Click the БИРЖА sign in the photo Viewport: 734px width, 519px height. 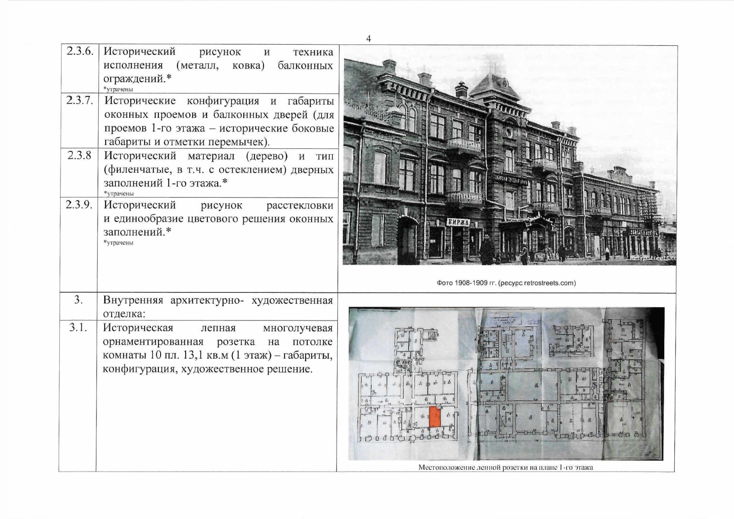[458, 222]
